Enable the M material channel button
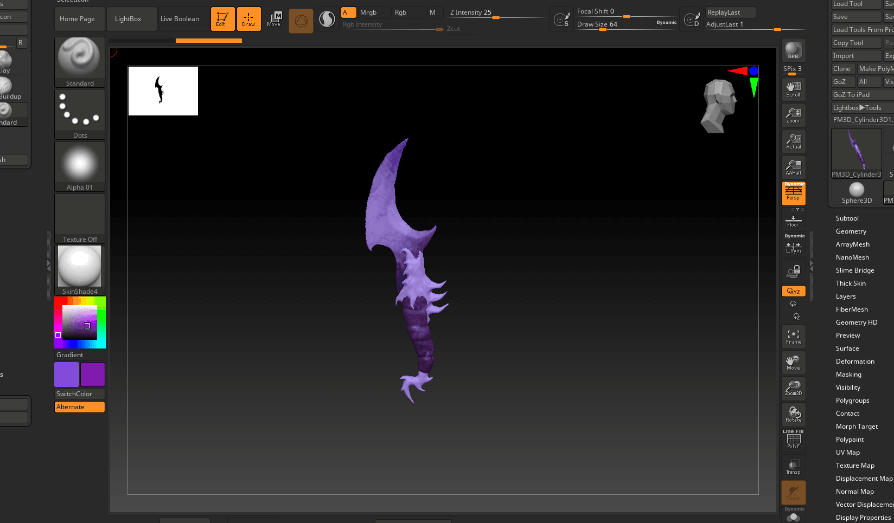Screen dimensions: 894x523 click(x=435, y=12)
